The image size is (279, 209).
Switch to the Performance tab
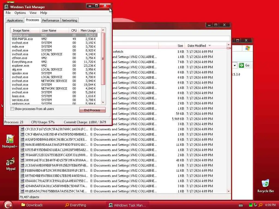pyautogui.click(x=50, y=20)
